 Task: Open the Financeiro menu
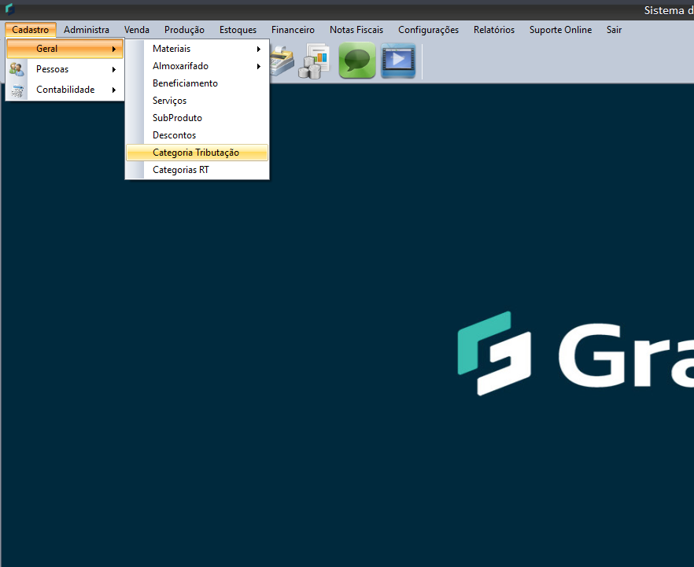[293, 30]
